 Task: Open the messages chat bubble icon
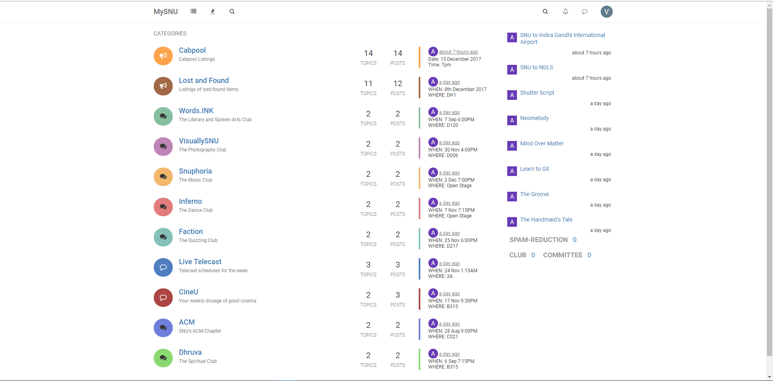[584, 11]
